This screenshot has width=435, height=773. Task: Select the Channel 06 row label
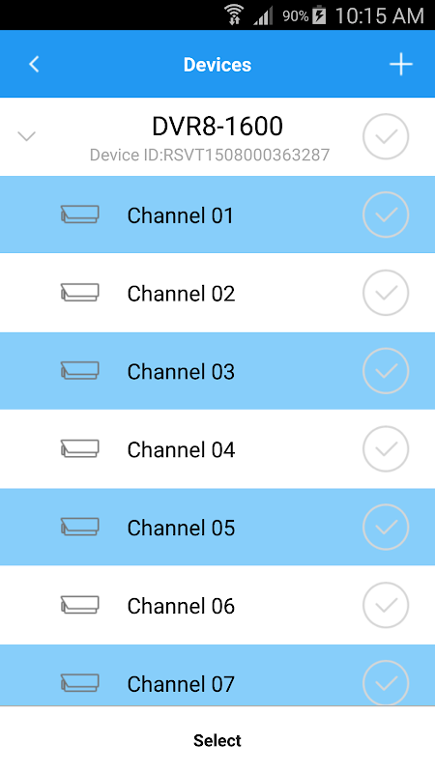(181, 606)
